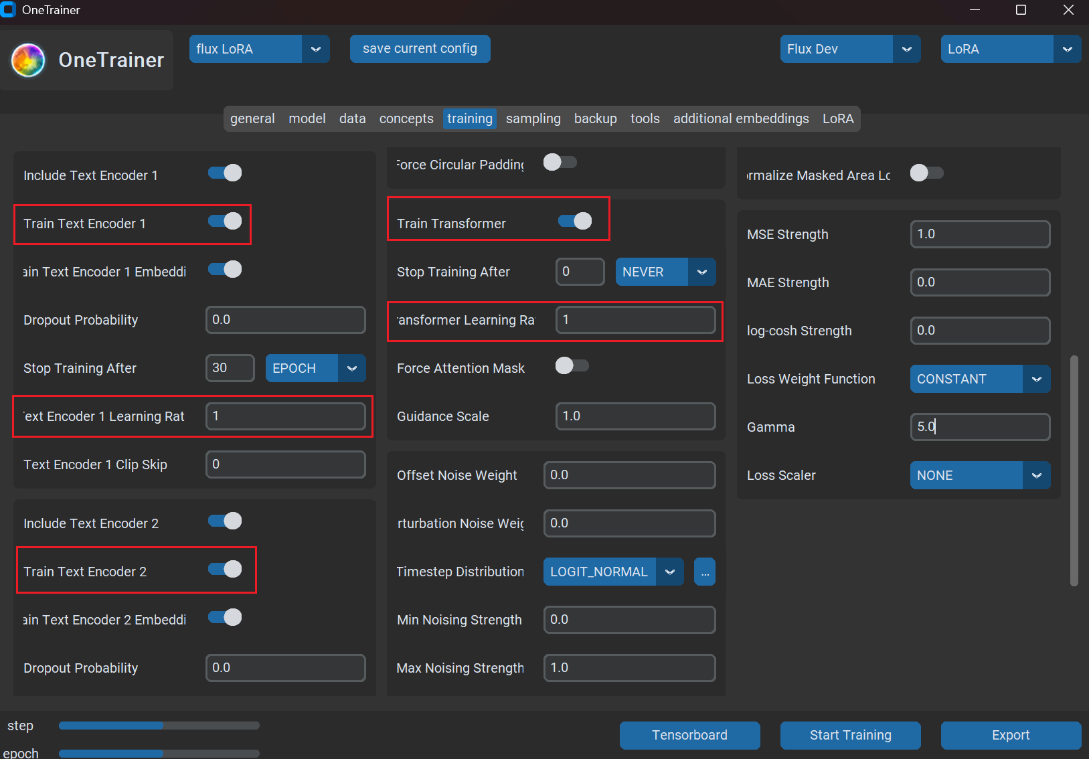Disable Train Text Encoder 1 switch

[x=225, y=221]
